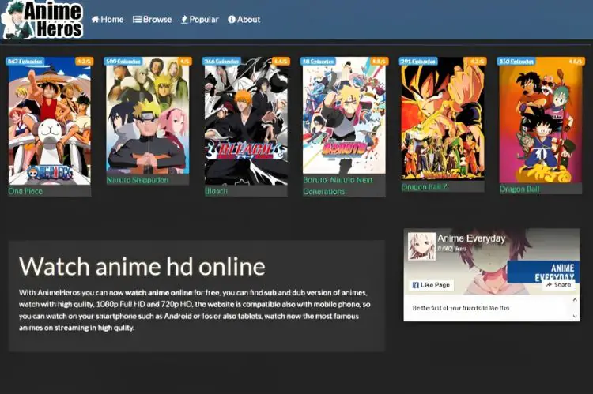This screenshot has width=593, height=394.
Task: Click the 291 Episodes badge
Action: pyautogui.click(x=418, y=62)
